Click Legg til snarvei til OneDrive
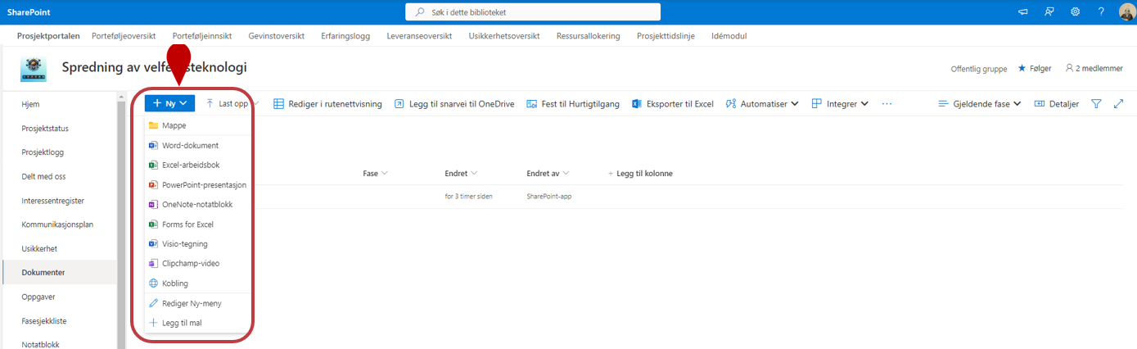The height and width of the screenshot is (349, 1137). coord(454,104)
